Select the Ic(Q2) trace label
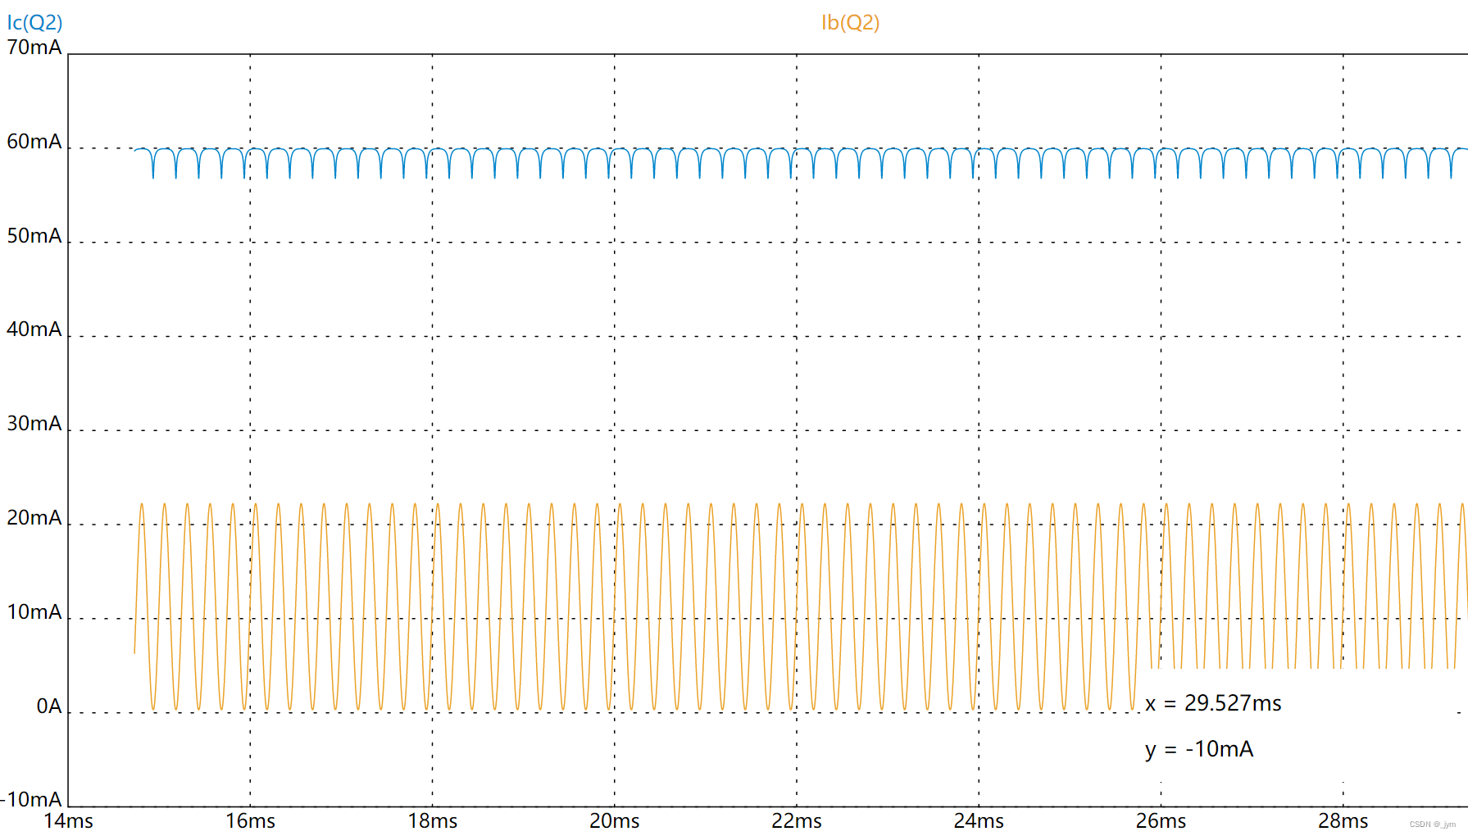The width and height of the screenshot is (1468, 836). click(x=34, y=23)
